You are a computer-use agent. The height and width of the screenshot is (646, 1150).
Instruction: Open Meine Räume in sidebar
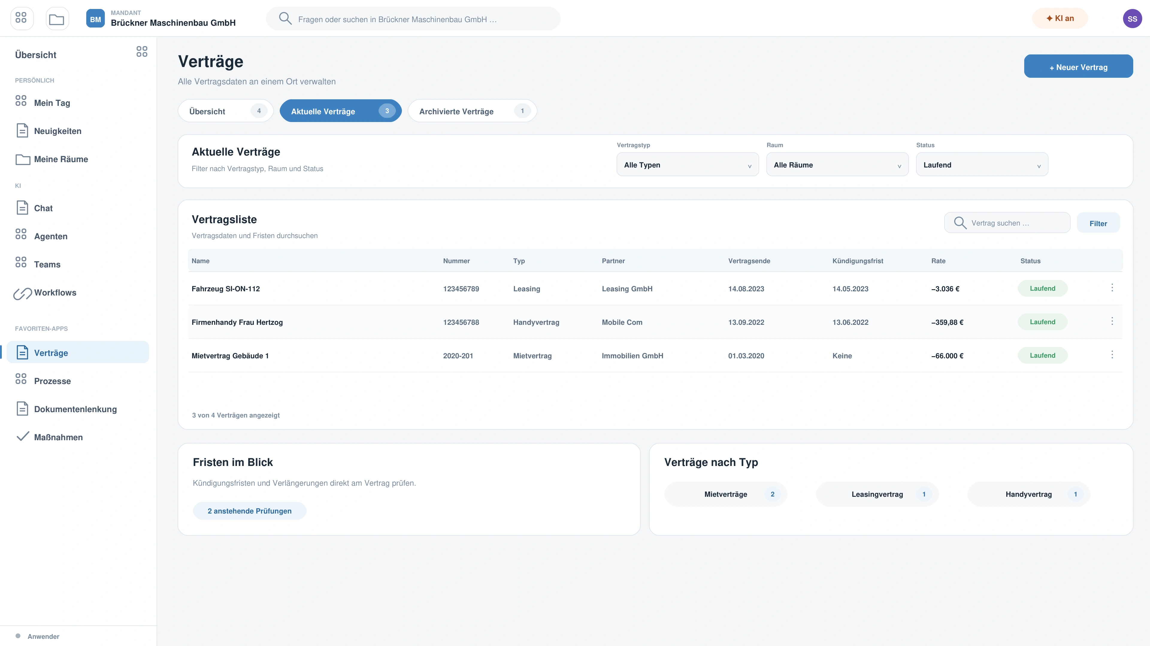(78, 159)
